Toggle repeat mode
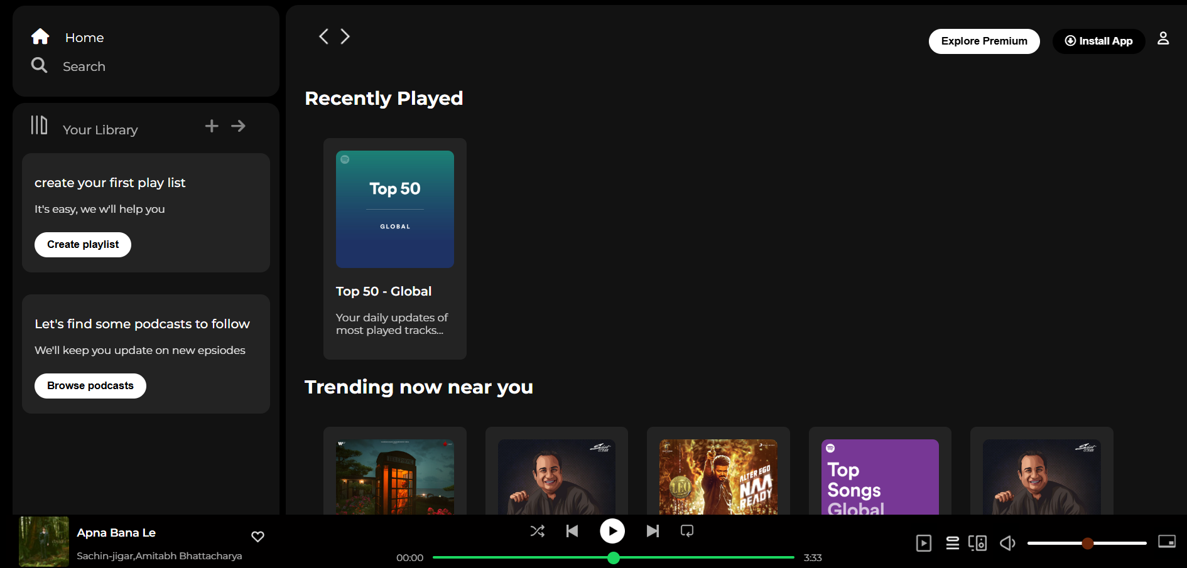The width and height of the screenshot is (1187, 568). click(687, 531)
